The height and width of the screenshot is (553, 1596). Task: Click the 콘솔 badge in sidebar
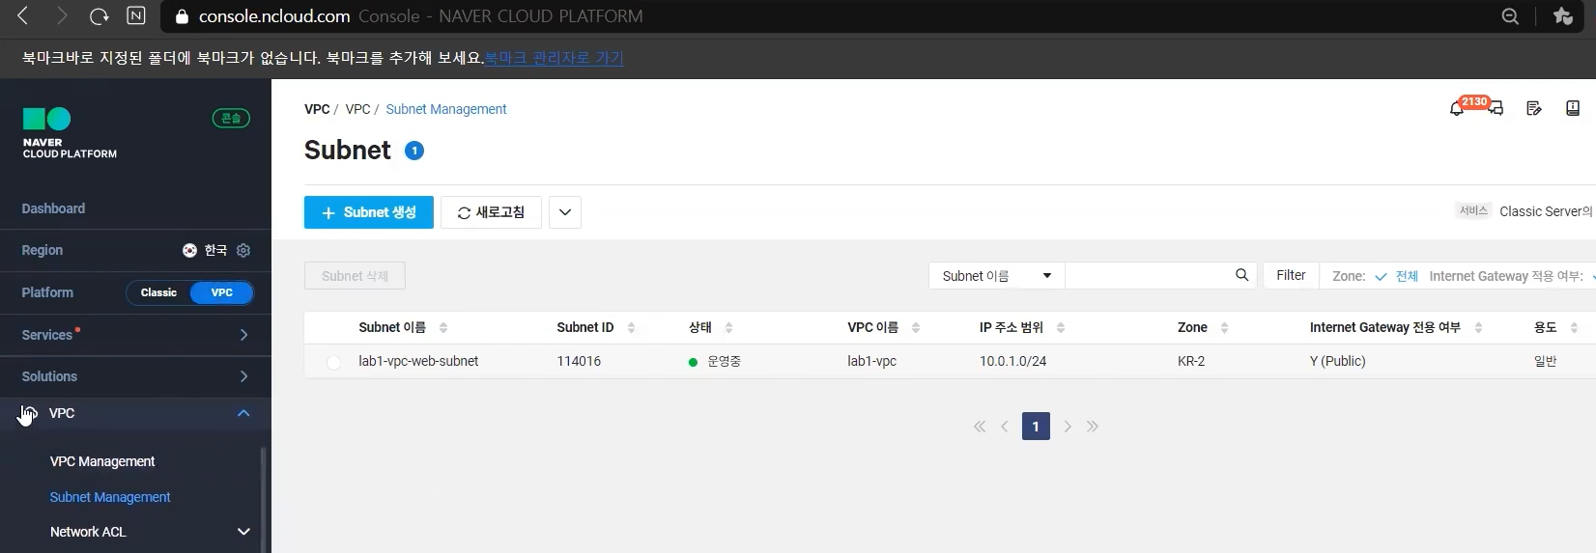coord(231,118)
